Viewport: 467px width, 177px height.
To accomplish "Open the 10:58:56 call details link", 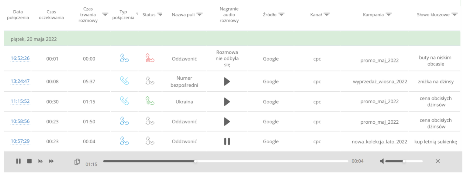I will coord(20,121).
